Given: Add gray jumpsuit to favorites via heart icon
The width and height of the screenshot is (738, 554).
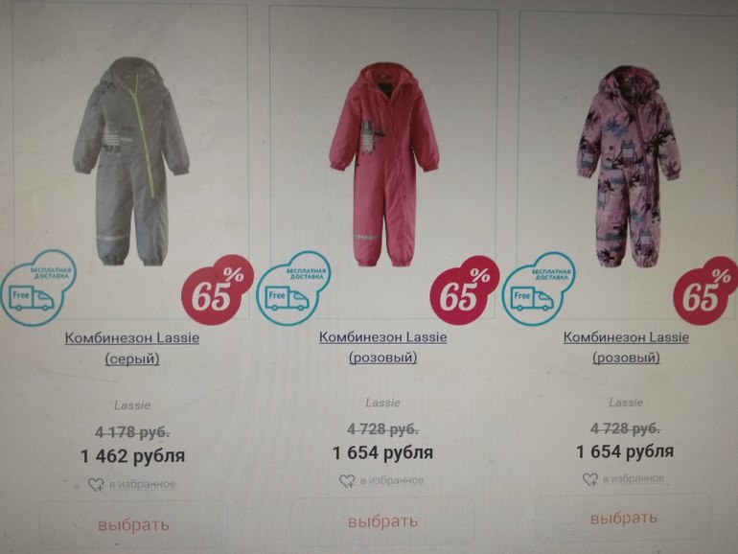Looking at the screenshot, I should click(96, 484).
